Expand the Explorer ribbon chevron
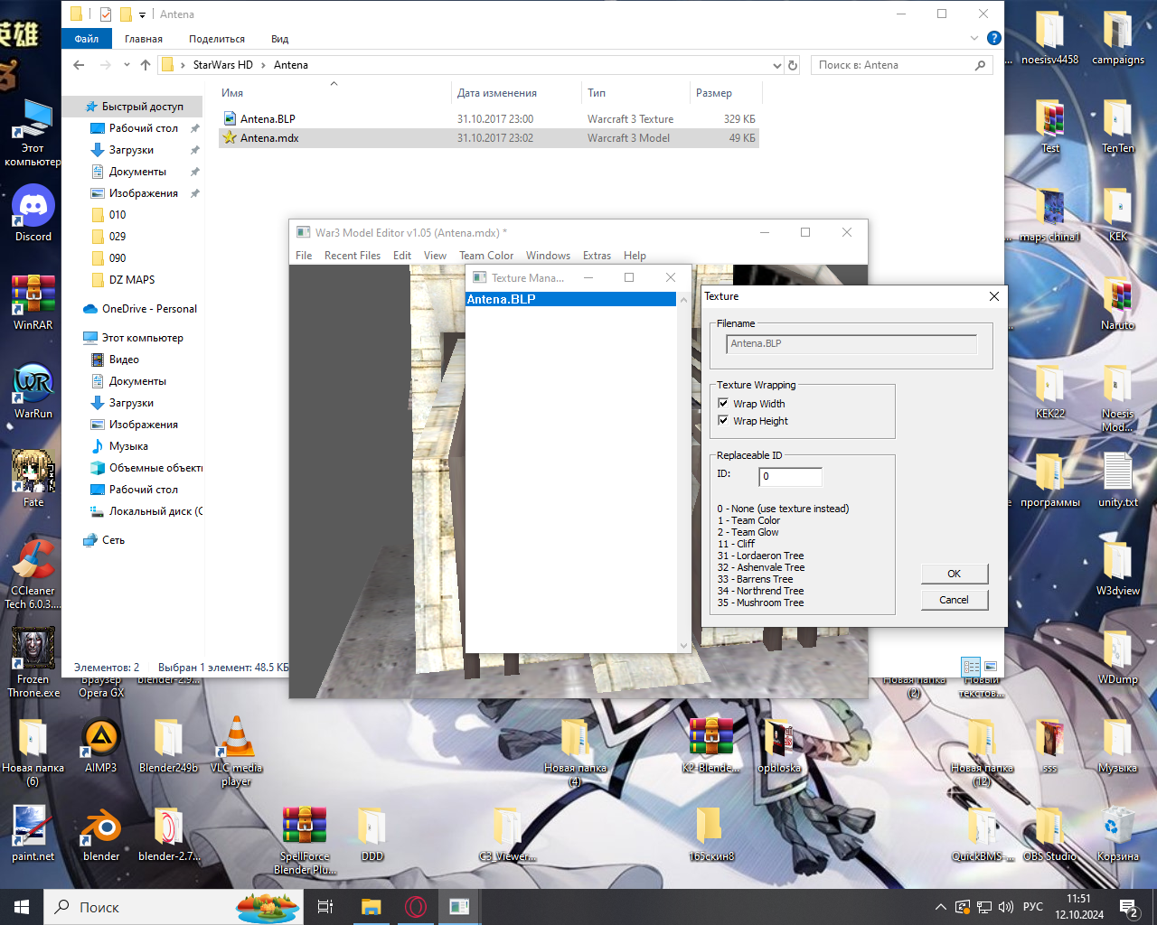Viewport: 1157px width, 925px height. click(974, 38)
